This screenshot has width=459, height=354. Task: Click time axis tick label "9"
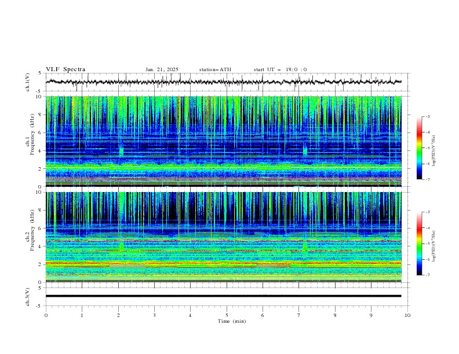[371, 315]
